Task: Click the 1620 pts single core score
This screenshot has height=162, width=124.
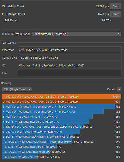Action: [x=103, y=14]
